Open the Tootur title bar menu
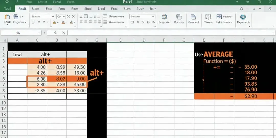The image size is (276, 138). [42, 2]
